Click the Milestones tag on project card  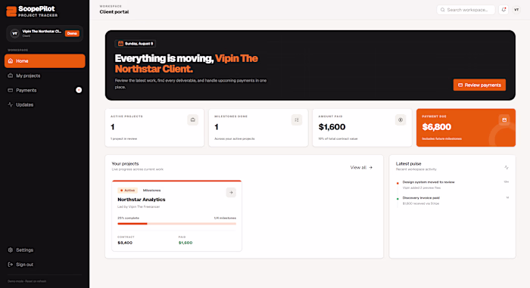tap(151, 190)
